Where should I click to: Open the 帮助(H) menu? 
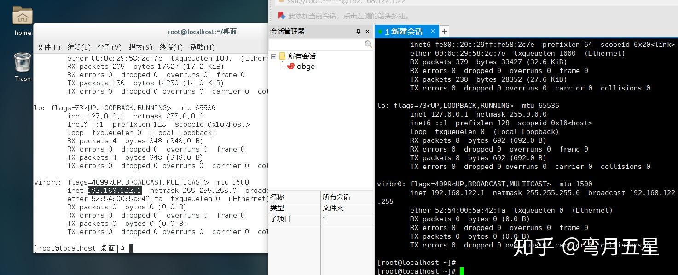click(x=203, y=46)
